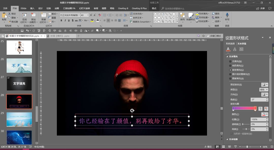Toggle the AutoSave switch
274x150 pixels.
14,30
